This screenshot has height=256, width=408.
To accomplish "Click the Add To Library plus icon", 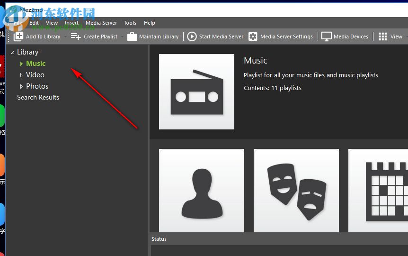I will click(x=19, y=37).
